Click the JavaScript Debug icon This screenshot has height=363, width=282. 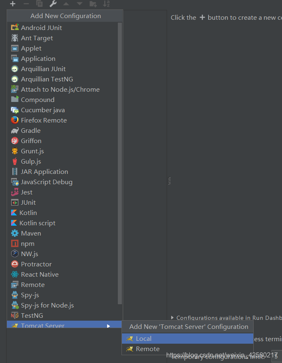(15, 182)
